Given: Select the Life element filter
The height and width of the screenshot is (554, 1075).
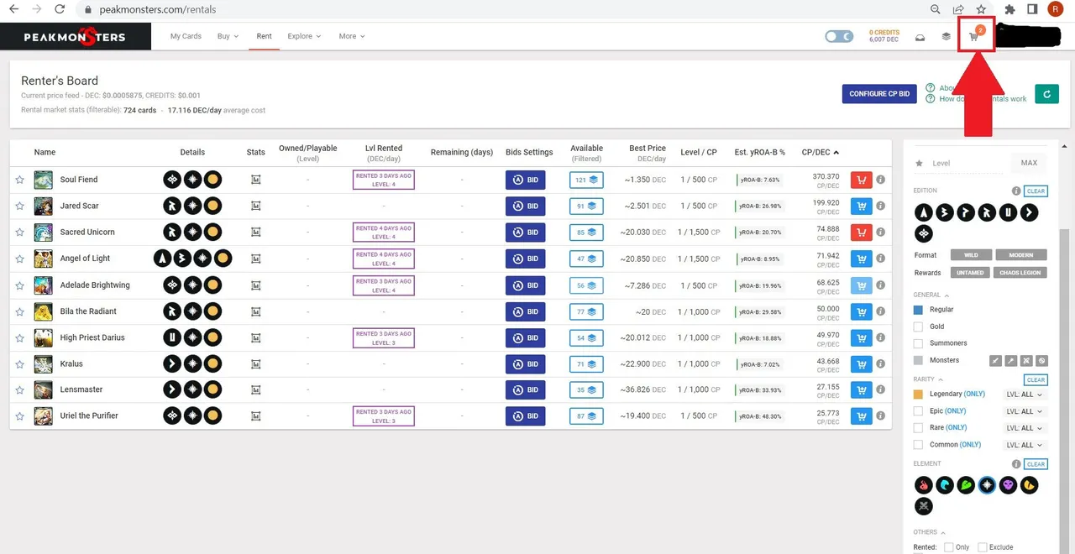Looking at the screenshot, I should pyautogui.click(x=987, y=484).
